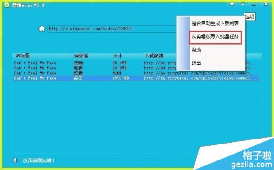Click the 159.7MB size cell
Image resolution: width=274 pixels, height=170 pixels.
121,78
